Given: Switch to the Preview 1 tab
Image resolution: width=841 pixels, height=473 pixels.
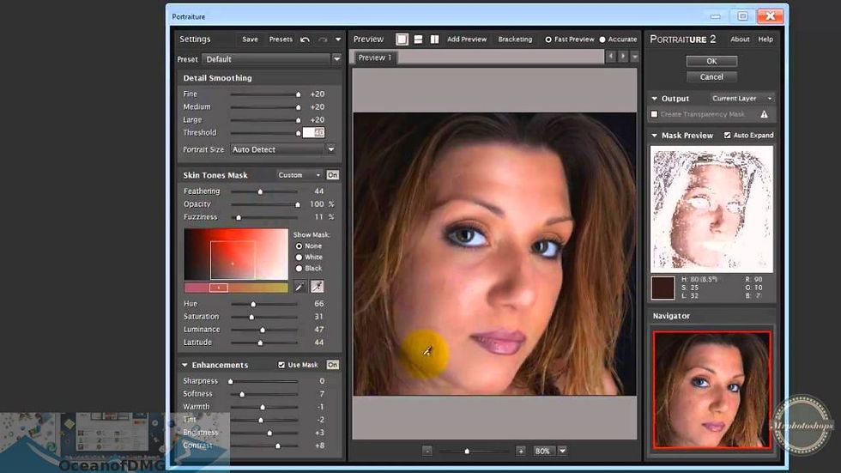Looking at the screenshot, I should click(374, 58).
